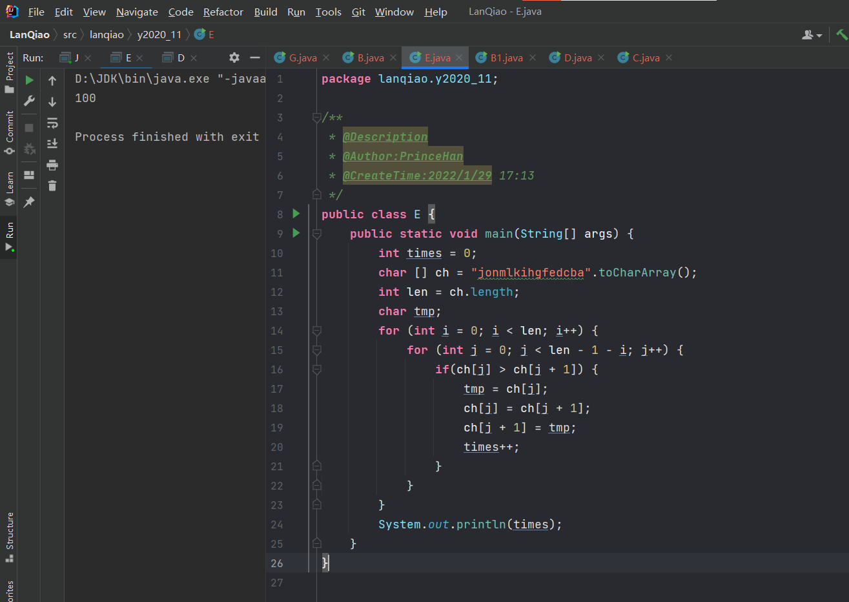Viewport: 849px width, 602px height.
Task: Open the Build menu
Action: tap(265, 12)
